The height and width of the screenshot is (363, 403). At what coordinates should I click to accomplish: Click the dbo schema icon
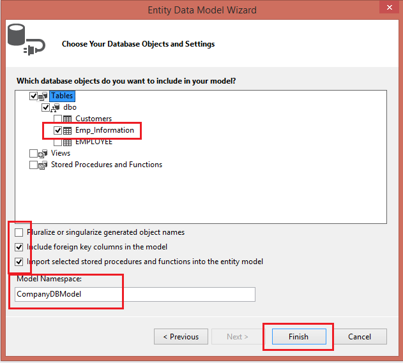pos(55,108)
